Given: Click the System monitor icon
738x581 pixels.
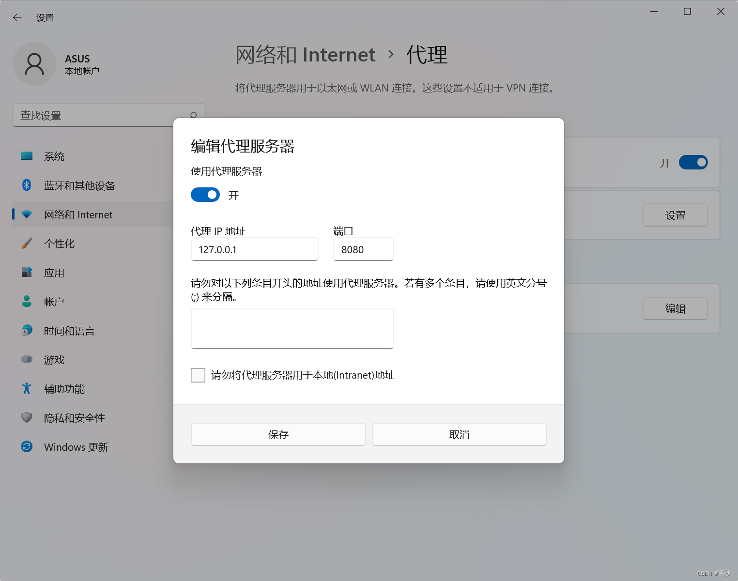Looking at the screenshot, I should [27, 156].
